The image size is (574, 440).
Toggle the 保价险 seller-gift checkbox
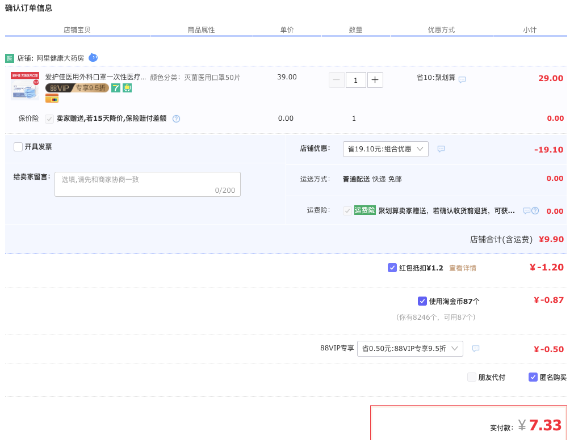coord(49,119)
